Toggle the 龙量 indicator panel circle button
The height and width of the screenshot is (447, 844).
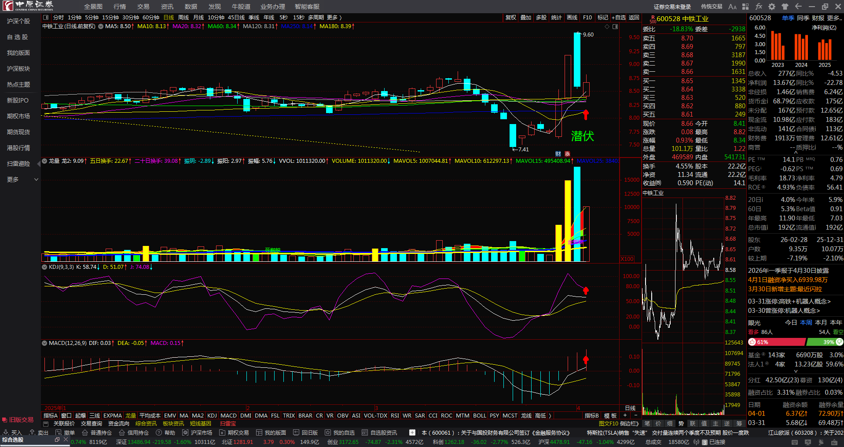(x=44, y=161)
